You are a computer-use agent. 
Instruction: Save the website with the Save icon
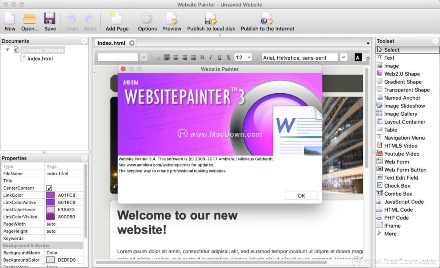pos(50,18)
